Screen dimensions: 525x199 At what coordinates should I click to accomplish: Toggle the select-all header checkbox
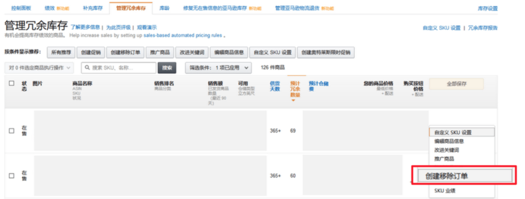(x=11, y=83)
